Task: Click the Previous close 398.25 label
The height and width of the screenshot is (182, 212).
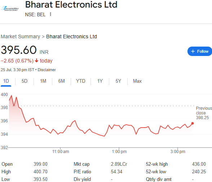Action: click(x=204, y=113)
